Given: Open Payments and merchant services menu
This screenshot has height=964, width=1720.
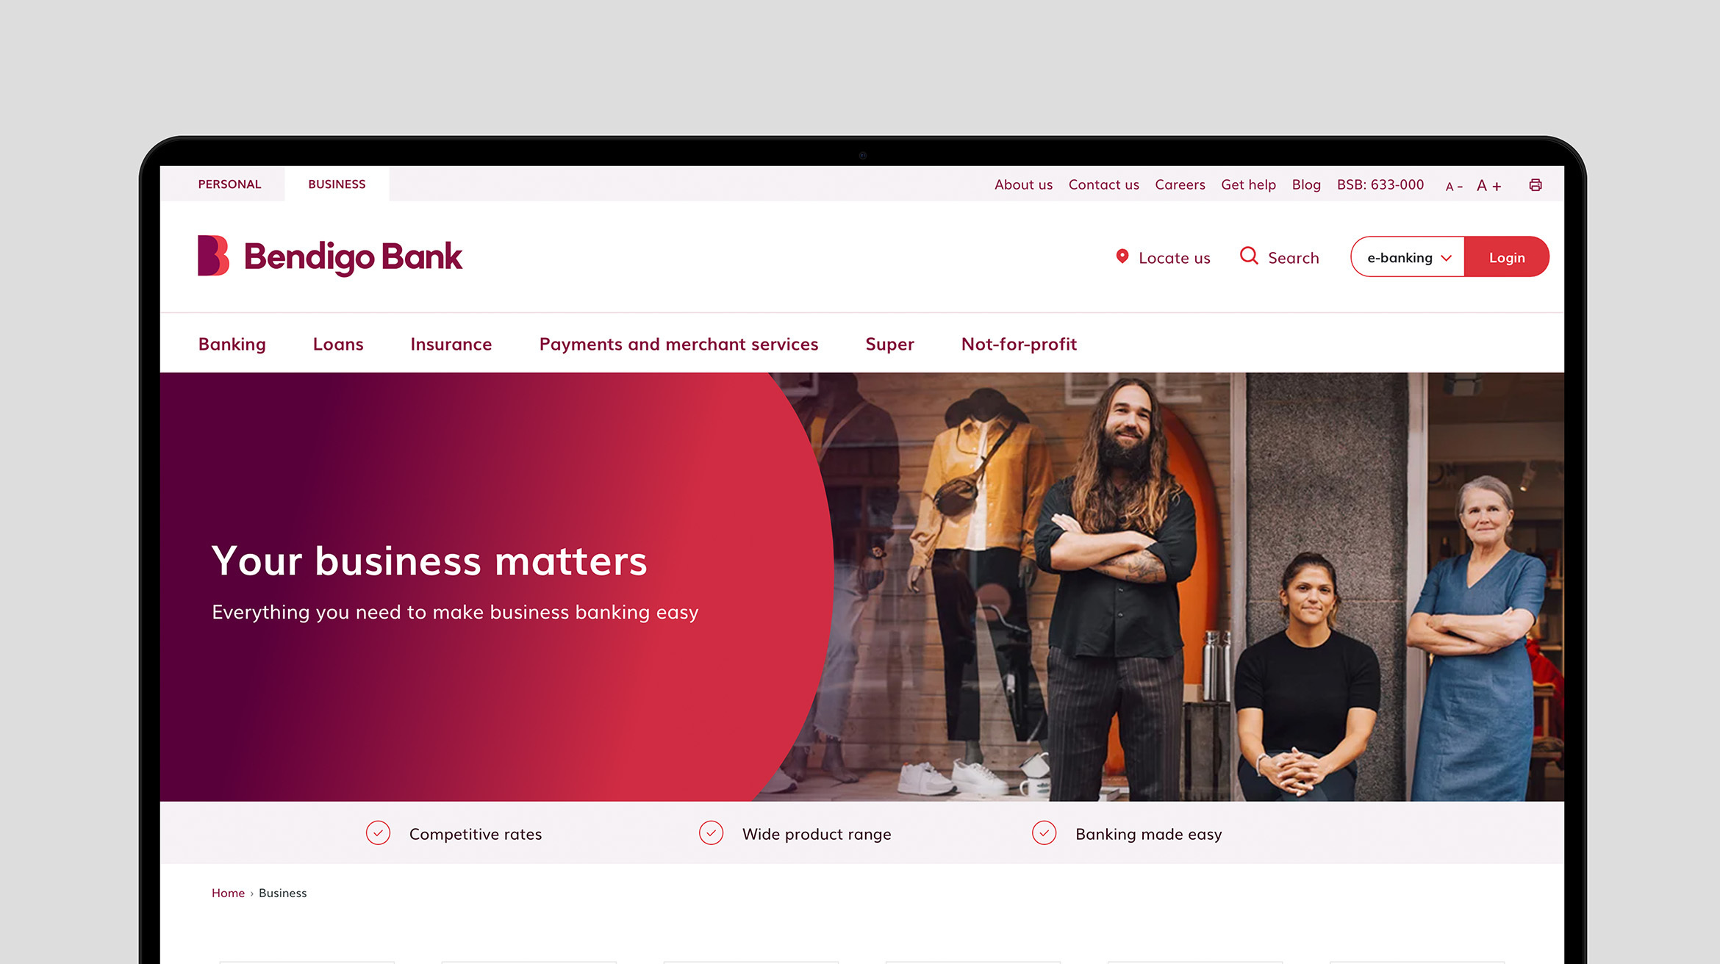Looking at the screenshot, I should (678, 344).
